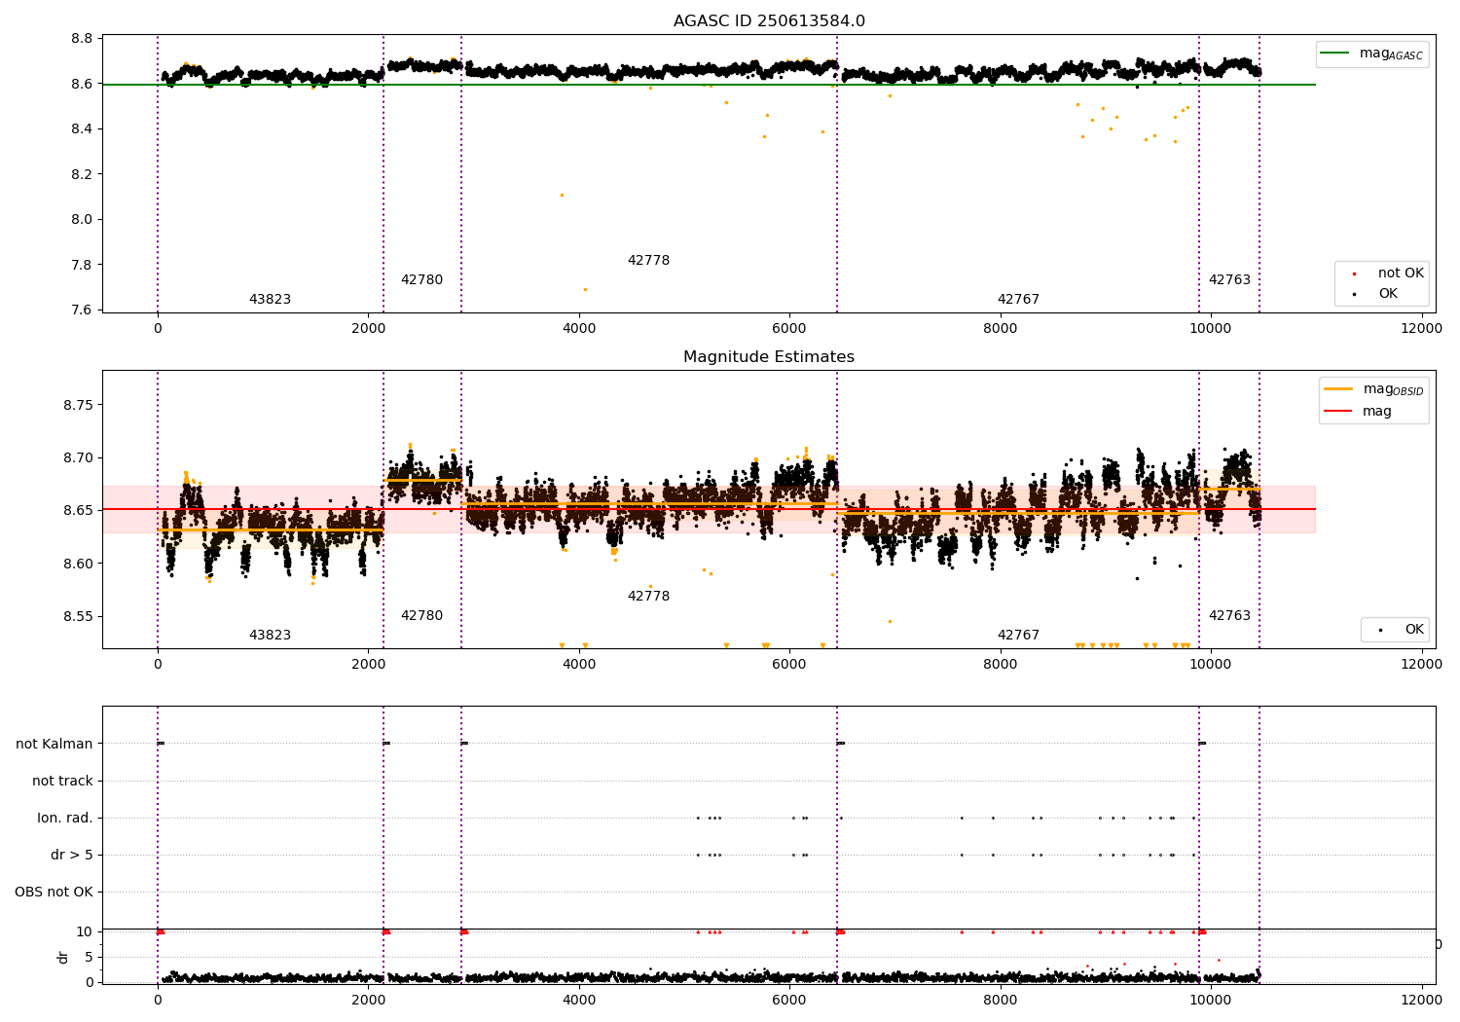Viewport: 1460px width, 1022px height.
Task: Click the lowest orange outlier near magnitude 7.7
Action: click(x=585, y=289)
